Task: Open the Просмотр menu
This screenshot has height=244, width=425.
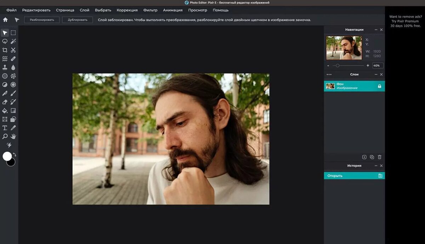Action: coord(198,10)
